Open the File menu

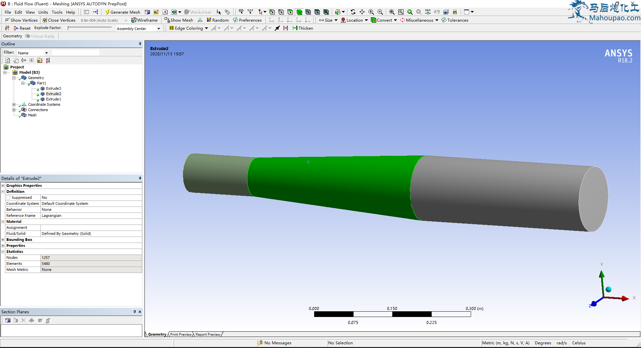[8, 12]
